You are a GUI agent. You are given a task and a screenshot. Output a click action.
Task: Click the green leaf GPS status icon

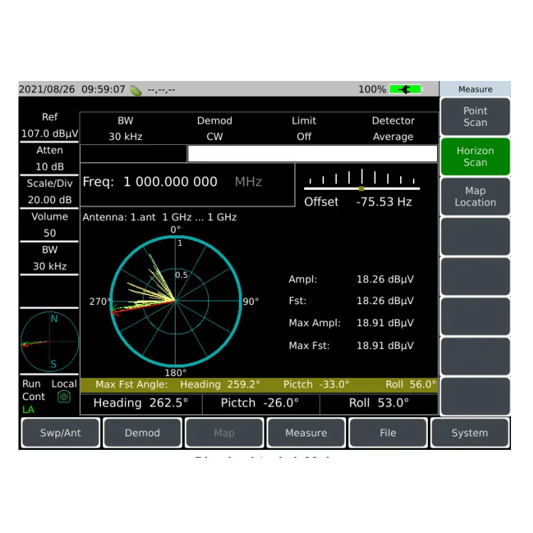point(136,90)
